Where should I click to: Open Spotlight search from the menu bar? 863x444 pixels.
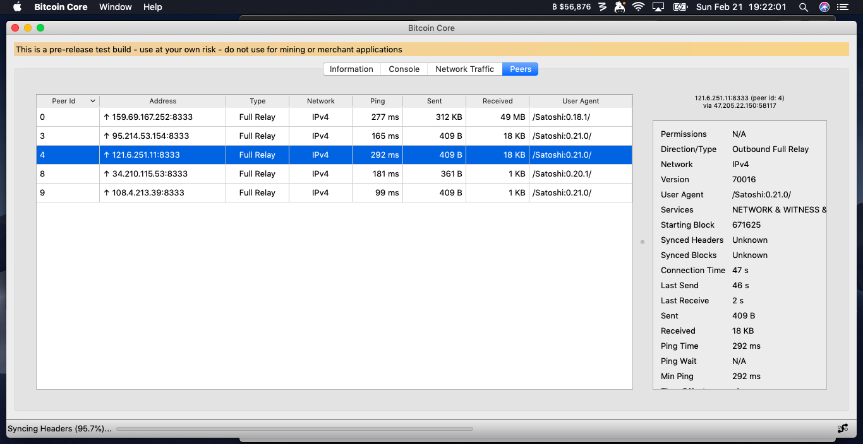pyautogui.click(x=804, y=7)
